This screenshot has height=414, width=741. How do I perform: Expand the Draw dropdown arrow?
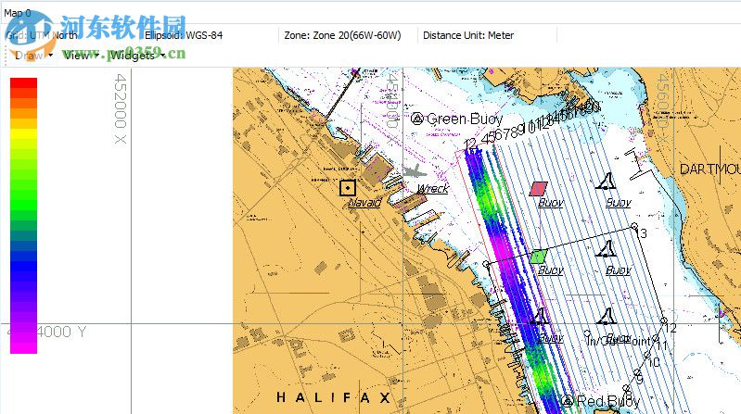[51, 56]
